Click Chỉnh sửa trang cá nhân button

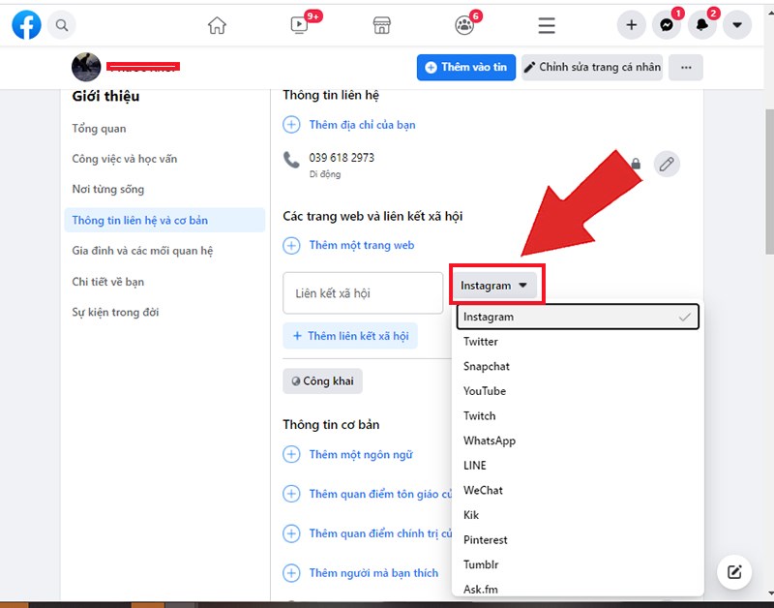click(x=592, y=67)
